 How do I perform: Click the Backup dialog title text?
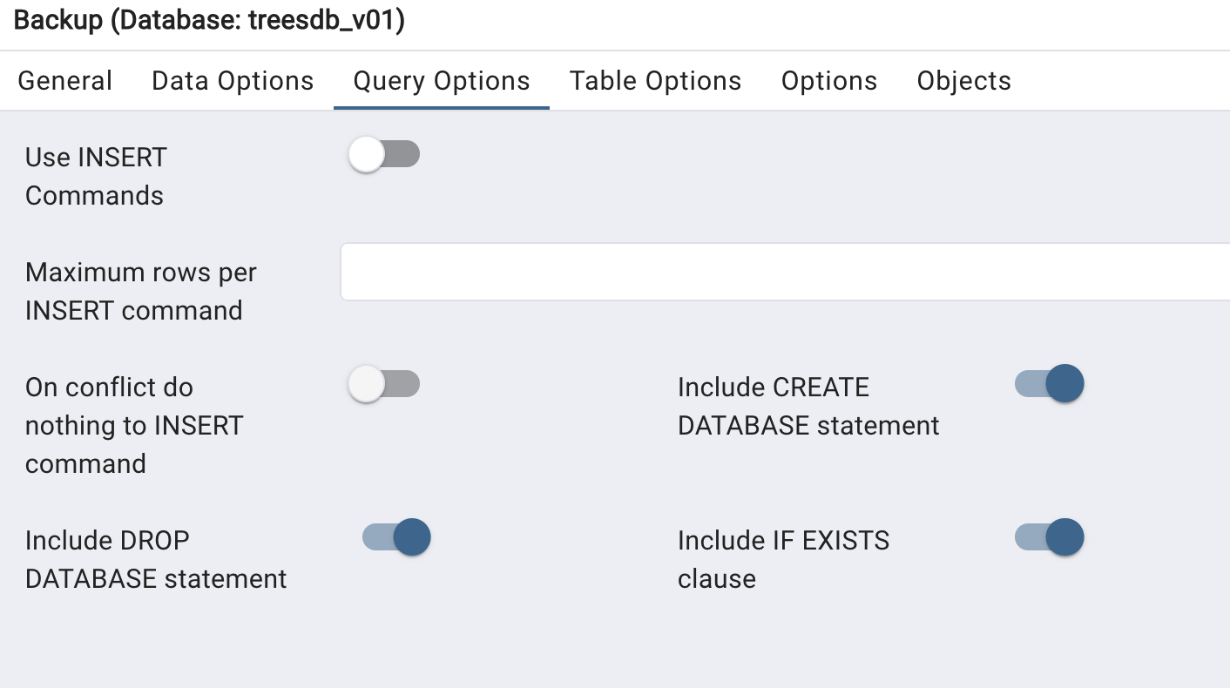click(x=209, y=21)
